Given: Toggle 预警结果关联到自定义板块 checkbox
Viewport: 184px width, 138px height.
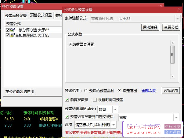Looking at the screenshot, I should point(67,117).
